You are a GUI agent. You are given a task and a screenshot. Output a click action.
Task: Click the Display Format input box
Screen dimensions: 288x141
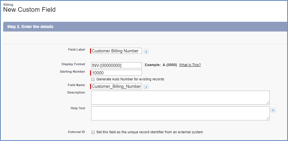click(116, 65)
